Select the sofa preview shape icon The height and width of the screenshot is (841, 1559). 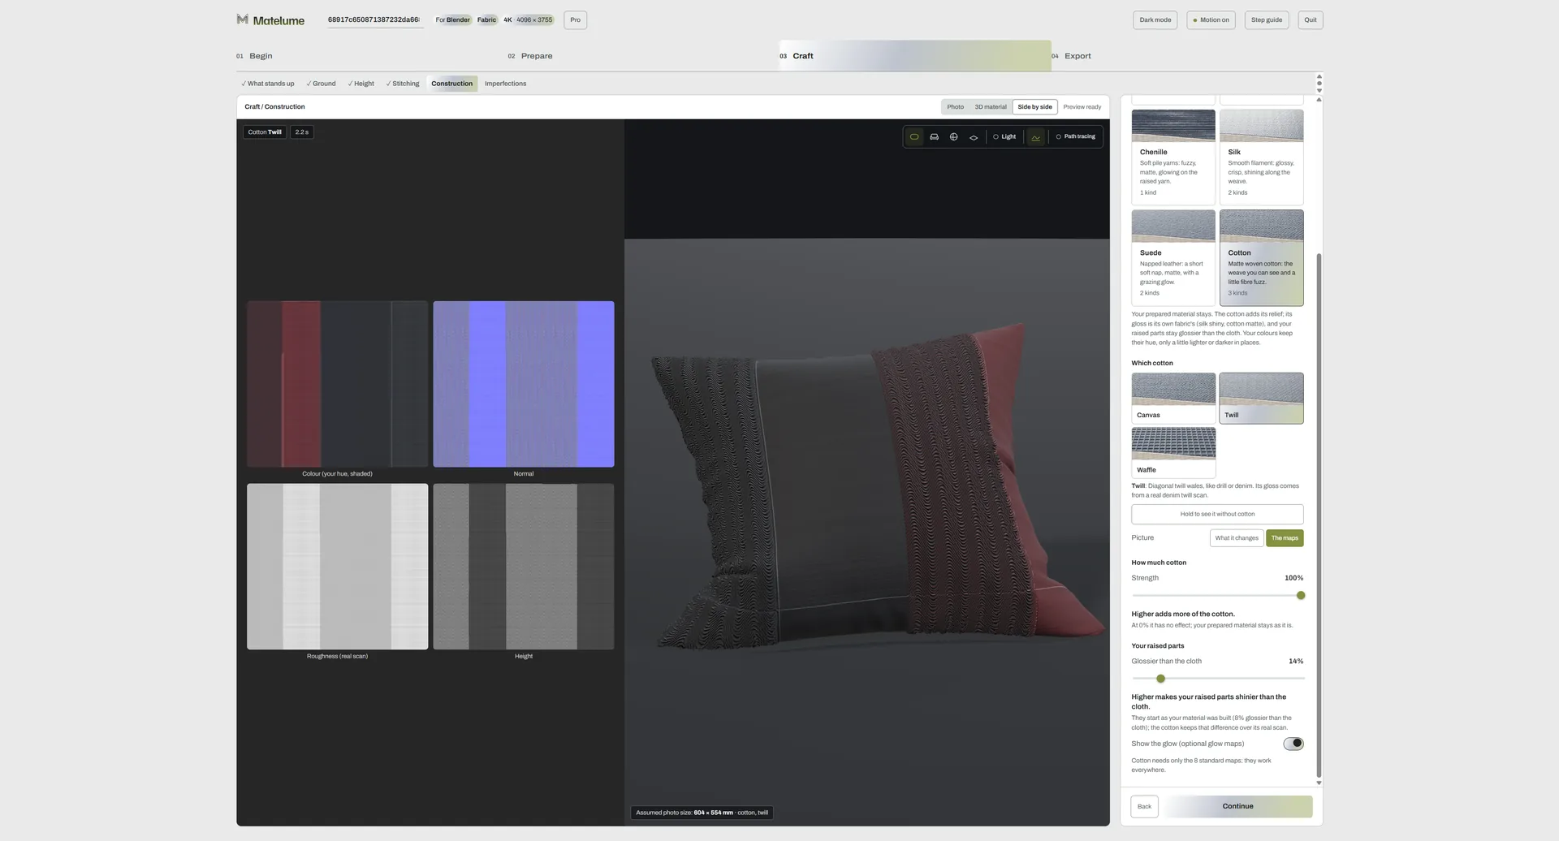[x=934, y=137]
